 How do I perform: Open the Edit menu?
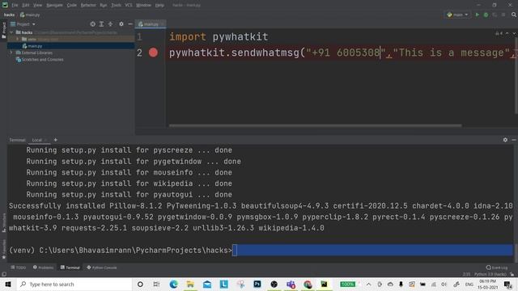(x=26, y=5)
